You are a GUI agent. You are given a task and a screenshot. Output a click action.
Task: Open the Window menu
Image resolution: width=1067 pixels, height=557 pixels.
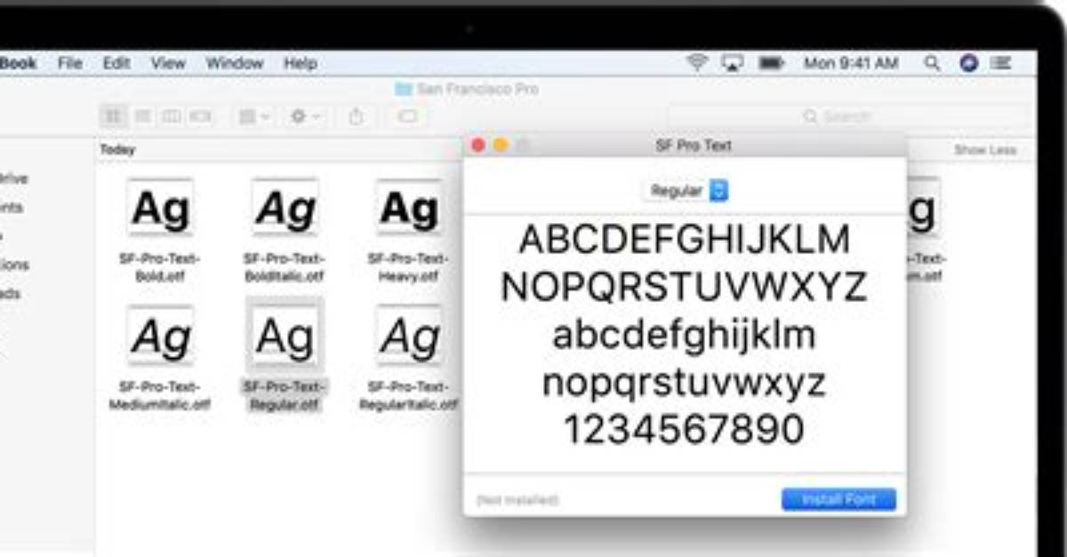235,63
